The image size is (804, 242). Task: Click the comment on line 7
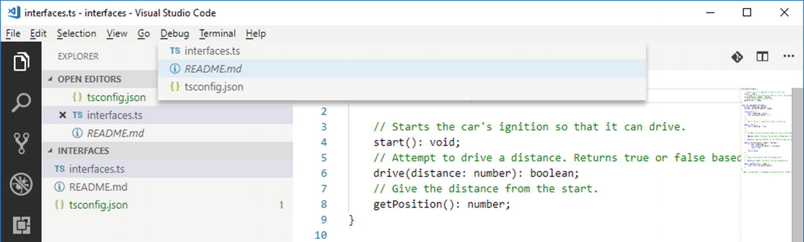(x=485, y=188)
